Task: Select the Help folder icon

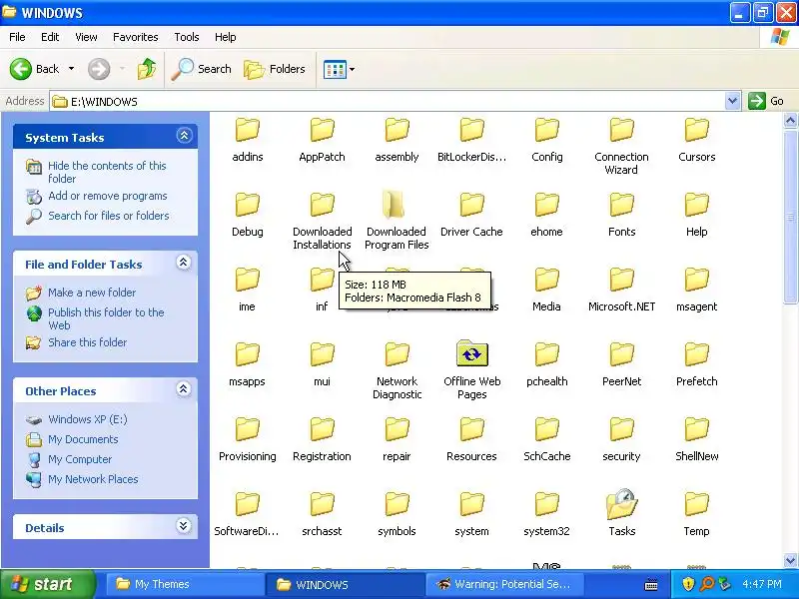Action: 696,205
